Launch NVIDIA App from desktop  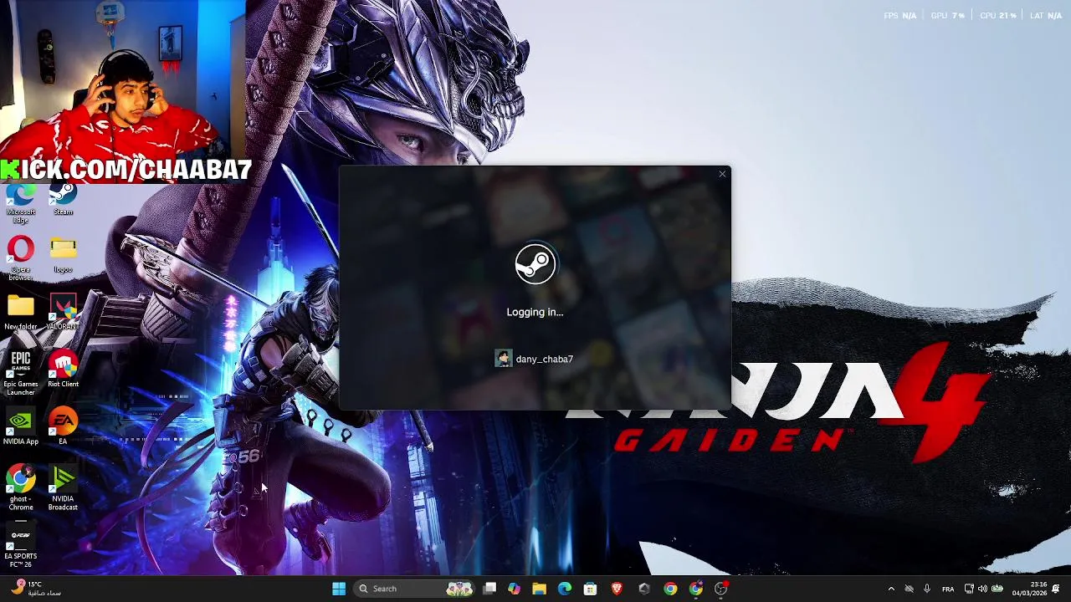pos(21,427)
